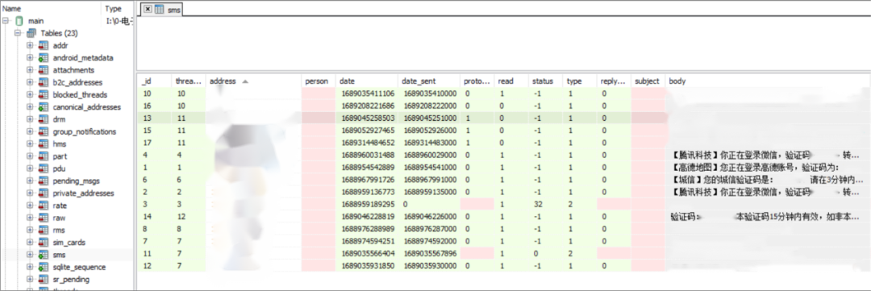
Task: Select the main database tree item
Action: (36, 21)
